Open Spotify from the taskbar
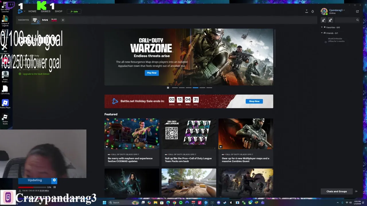Image resolution: width=367 pixels, height=206 pixels. click(x=181, y=203)
